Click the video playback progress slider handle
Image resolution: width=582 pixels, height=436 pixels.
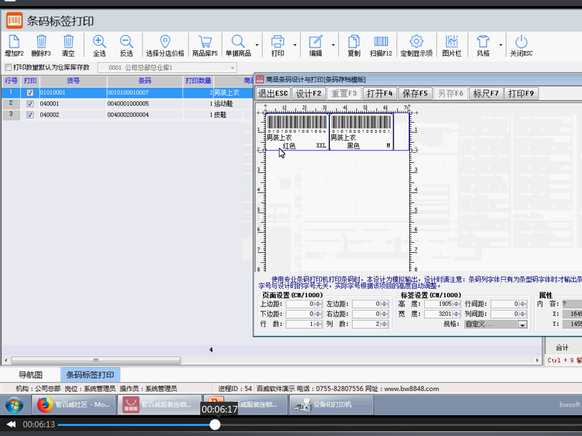(x=215, y=425)
